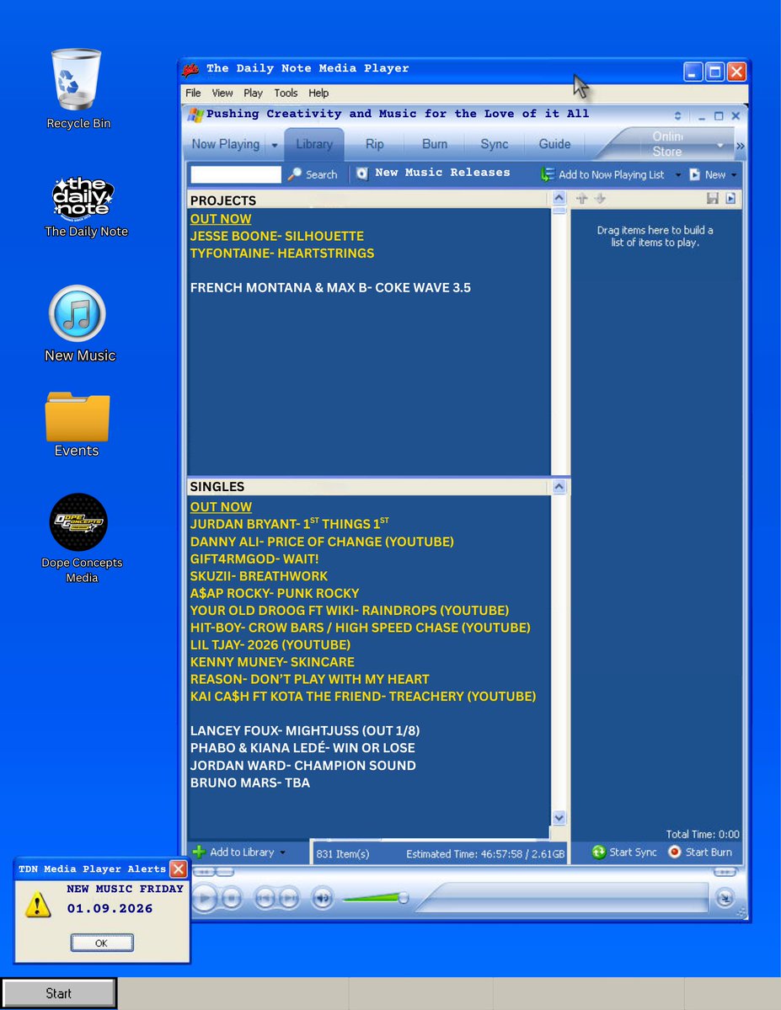Switch to the Burn tab
This screenshot has width=781, height=1010.
pos(435,144)
